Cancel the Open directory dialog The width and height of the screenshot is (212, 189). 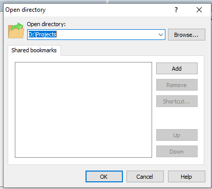tap(145, 177)
